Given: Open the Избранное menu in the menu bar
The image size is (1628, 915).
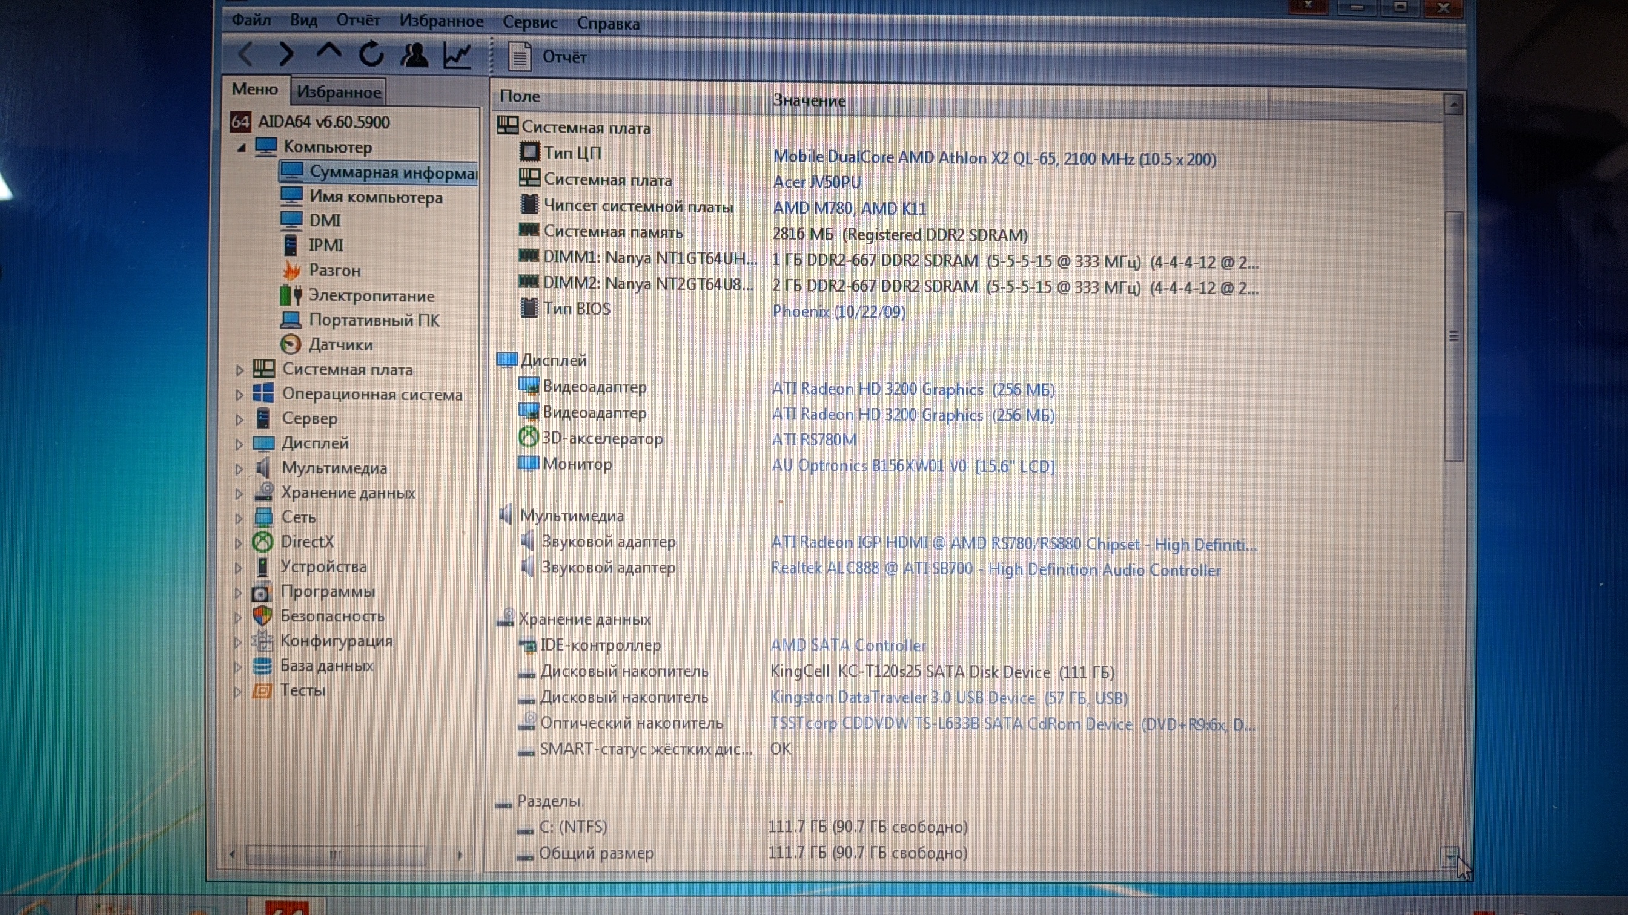Looking at the screenshot, I should click(441, 21).
